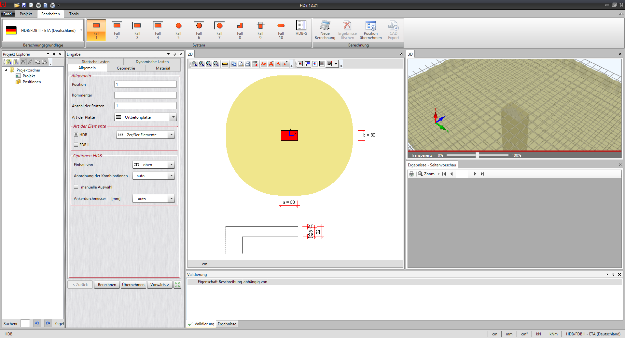Select the Fall 7 system type
Screen dimensions: 625x338
(x=219, y=30)
